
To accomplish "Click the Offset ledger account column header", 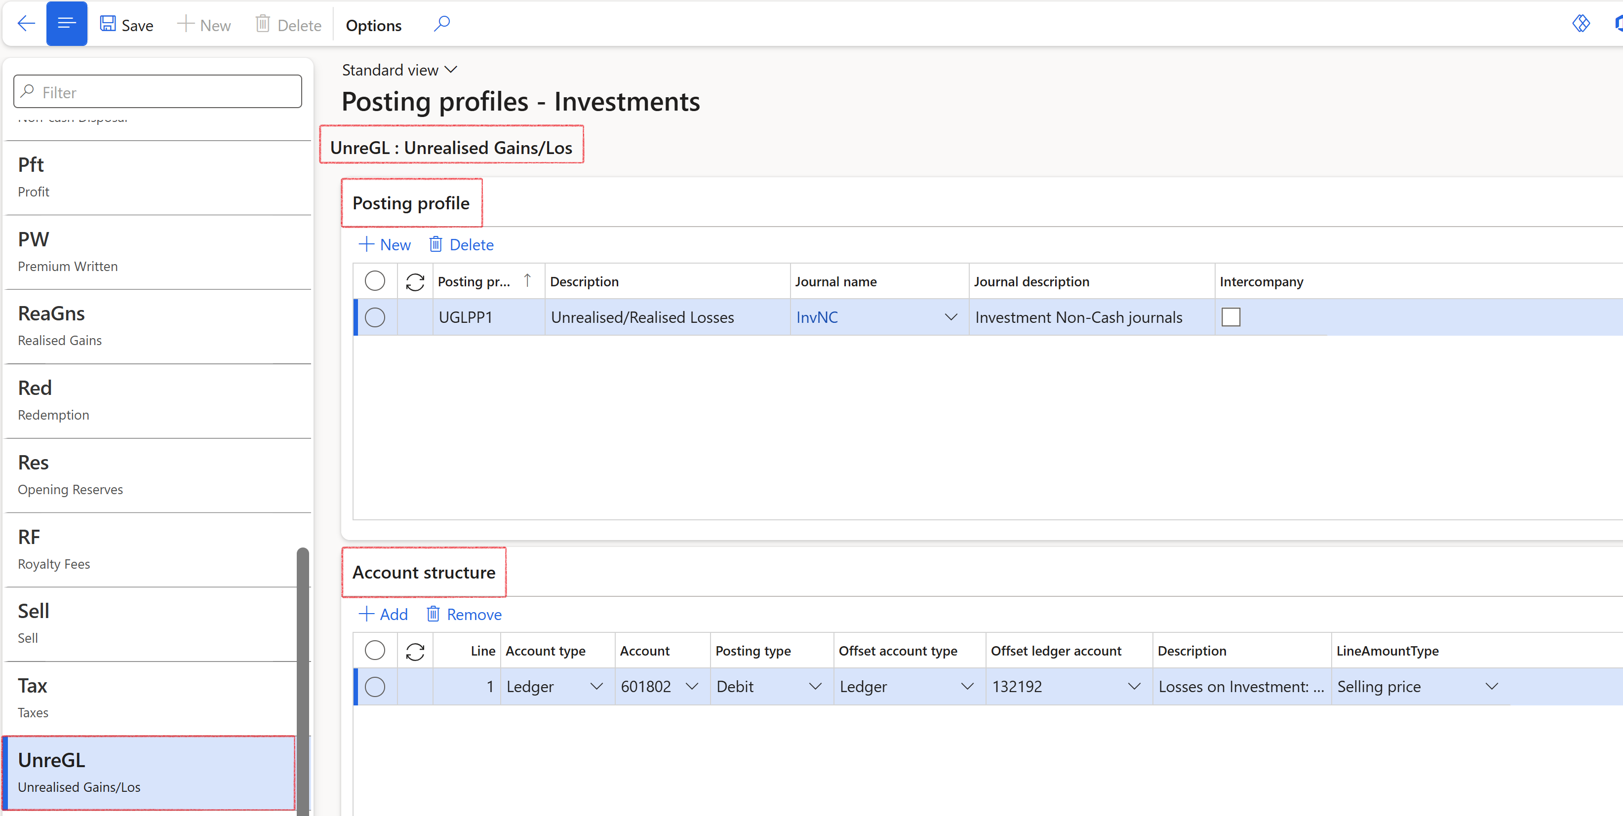I will coord(1069,651).
